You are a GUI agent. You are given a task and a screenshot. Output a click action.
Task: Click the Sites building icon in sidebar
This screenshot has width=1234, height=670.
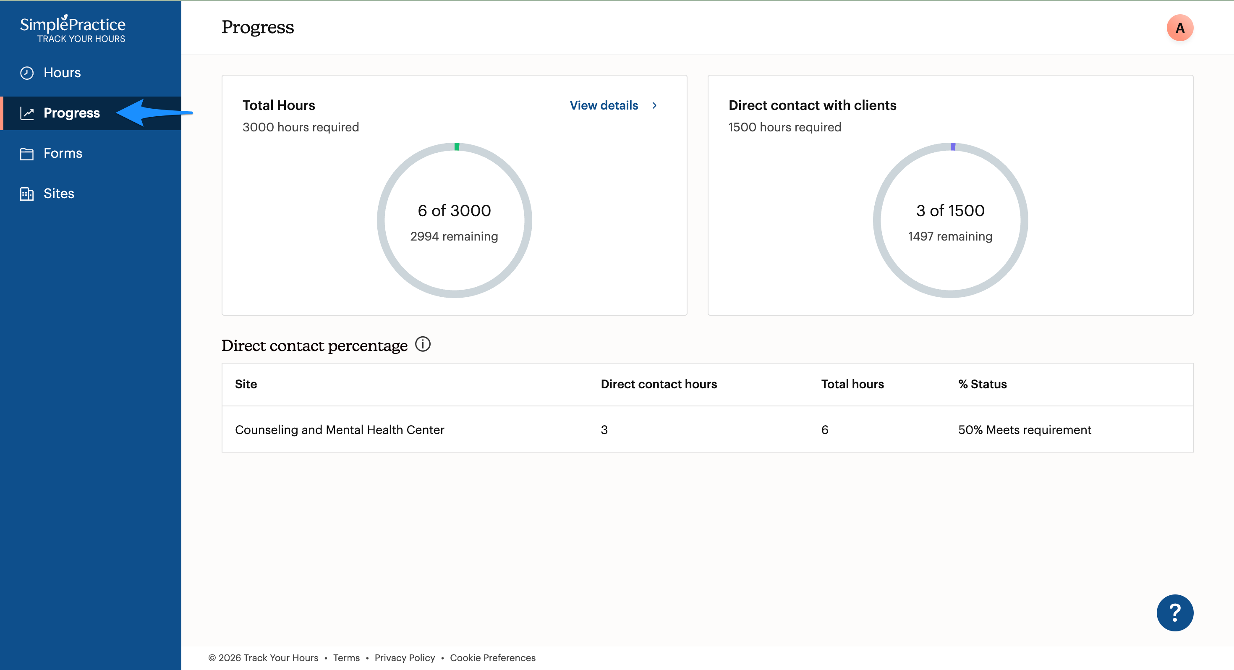click(x=27, y=194)
